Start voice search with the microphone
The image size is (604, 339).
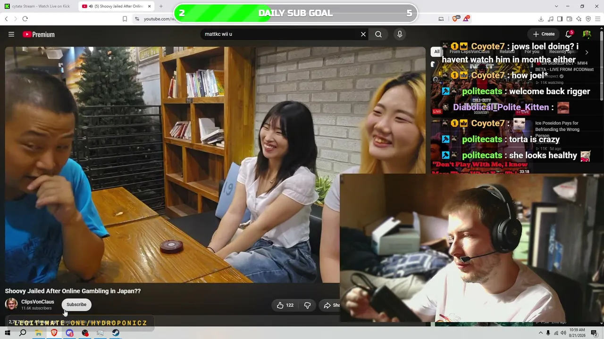click(400, 34)
